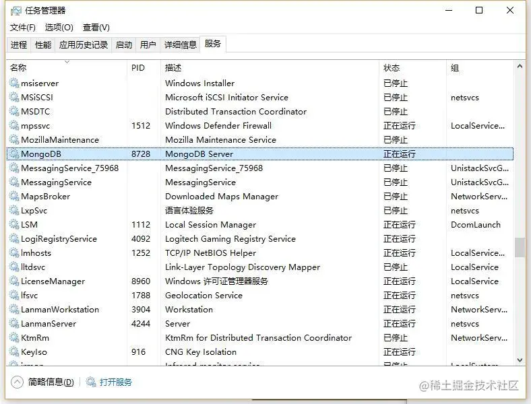This screenshot has height=404, width=531.
Task: Click the gear icon beside LSM
Action: coord(14,225)
